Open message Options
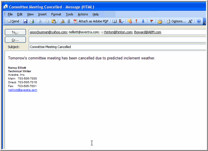 tap(176, 21)
